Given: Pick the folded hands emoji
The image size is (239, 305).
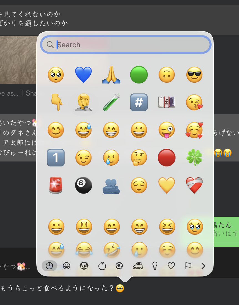Looking at the screenshot, I should pyautogui.click(x=111, y=75).
